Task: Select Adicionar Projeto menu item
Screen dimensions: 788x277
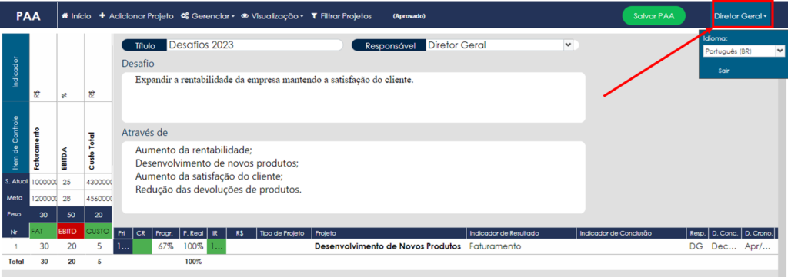Action: (136, 16)
